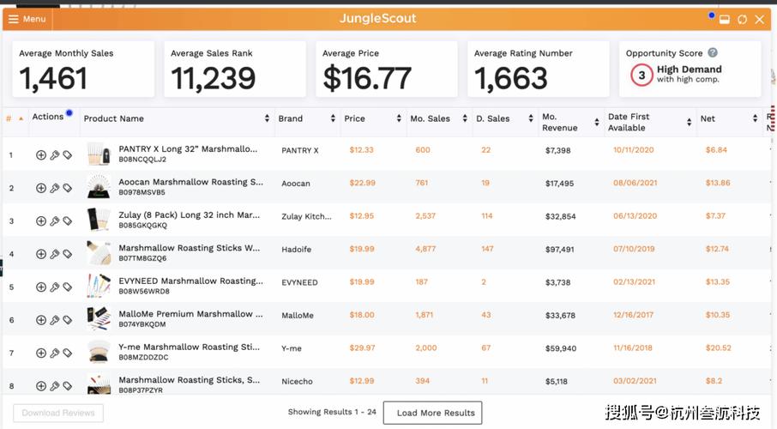Tag the EVYNEED product row
The image size is (777, 429).
click(x=68, y=287)
